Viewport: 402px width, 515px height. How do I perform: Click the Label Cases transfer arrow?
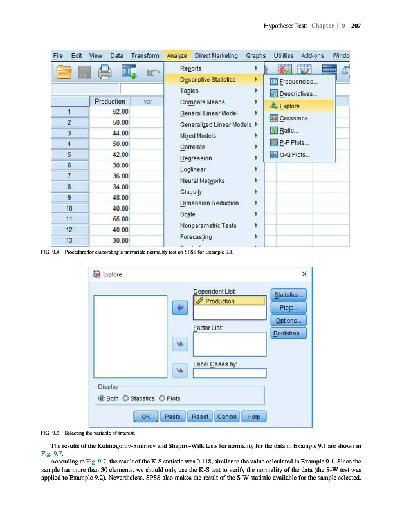180,371
